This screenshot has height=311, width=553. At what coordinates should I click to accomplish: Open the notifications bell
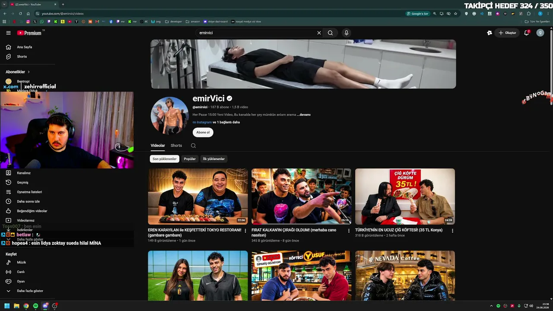527,33
